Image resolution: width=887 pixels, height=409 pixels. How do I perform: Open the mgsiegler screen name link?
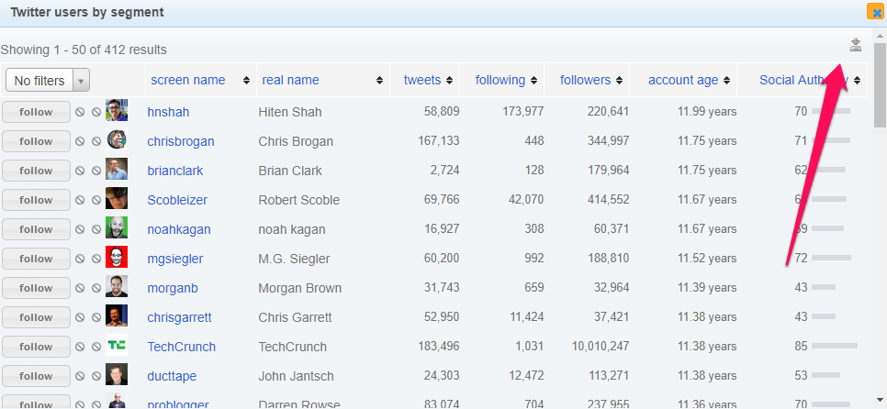(174, 260)
